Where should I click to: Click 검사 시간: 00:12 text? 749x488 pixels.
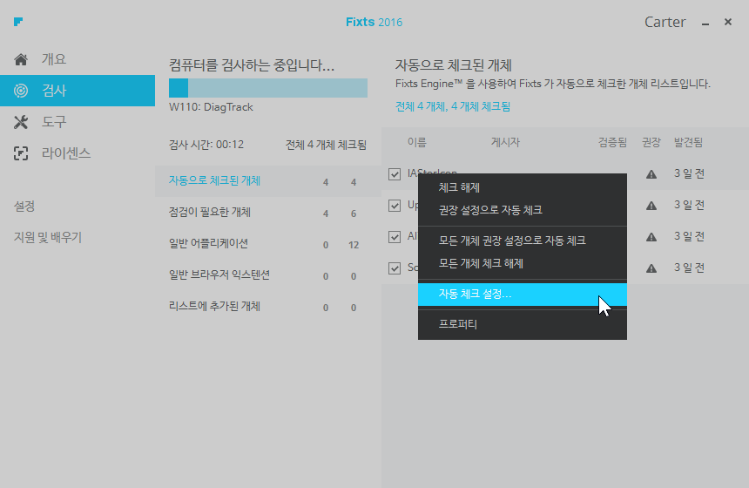tap(206, 145)
